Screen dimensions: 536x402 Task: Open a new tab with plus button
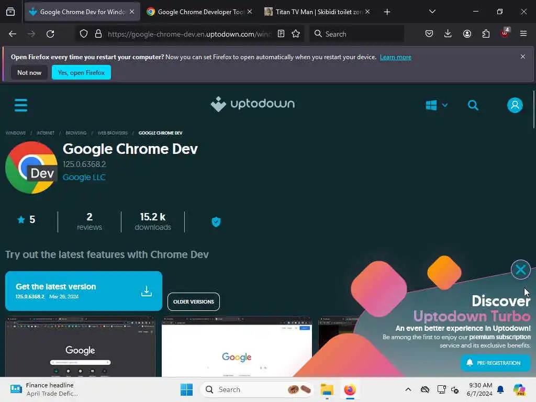tap(387, 12)
